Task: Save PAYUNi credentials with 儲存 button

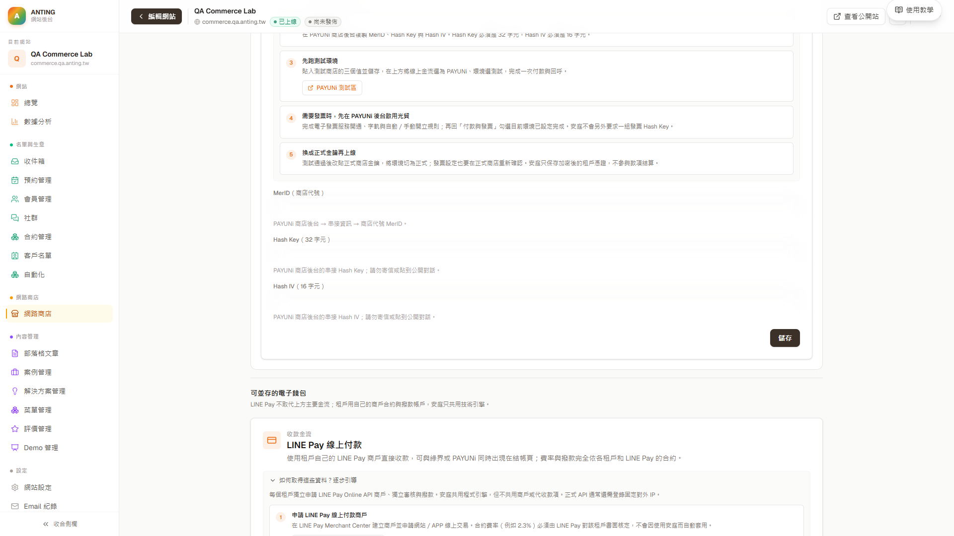Action: 785,338
